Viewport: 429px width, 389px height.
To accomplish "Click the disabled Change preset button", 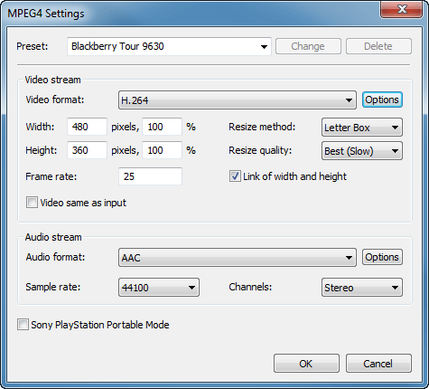I will pos(308,46).
